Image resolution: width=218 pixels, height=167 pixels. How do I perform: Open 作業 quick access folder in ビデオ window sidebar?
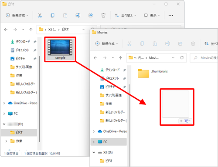16,76
